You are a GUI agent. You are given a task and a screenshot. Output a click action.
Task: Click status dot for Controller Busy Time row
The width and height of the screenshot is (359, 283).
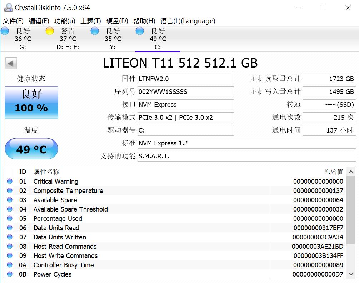coord(10,265)
